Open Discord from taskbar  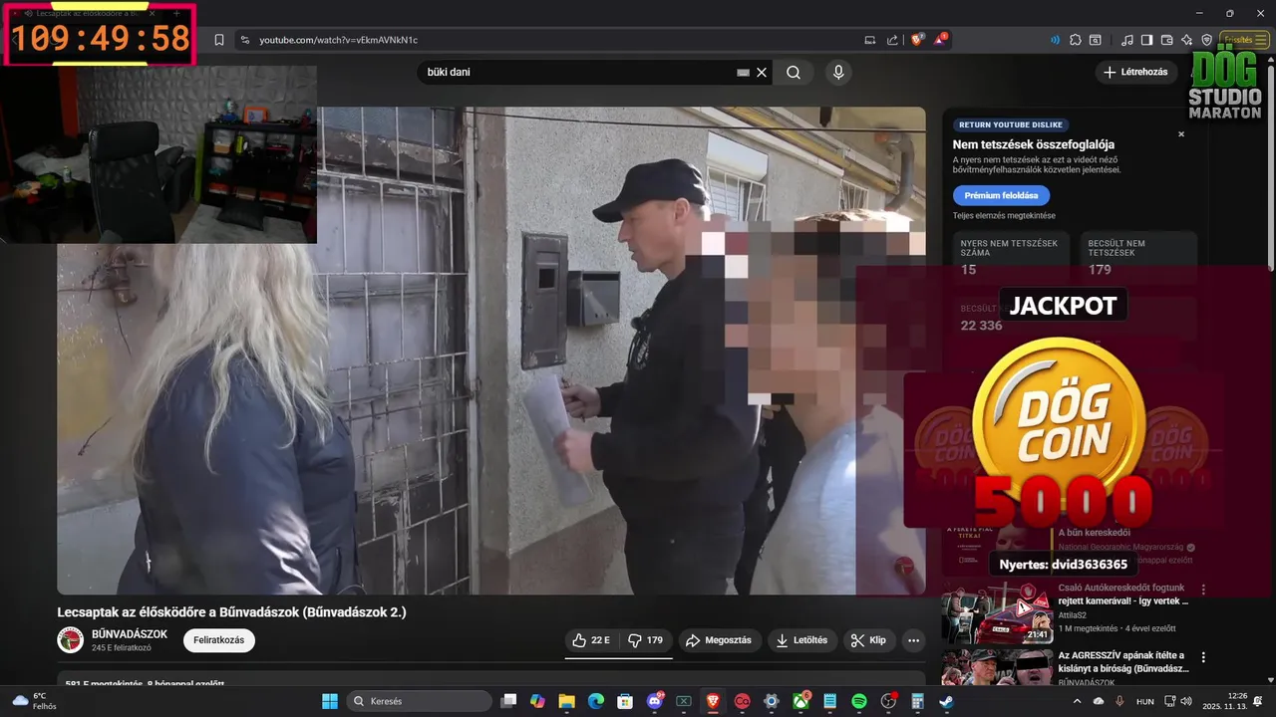tap(655, 701)
